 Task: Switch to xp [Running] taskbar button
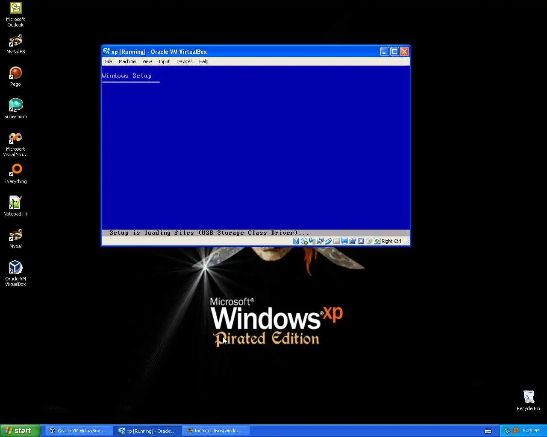148,431
